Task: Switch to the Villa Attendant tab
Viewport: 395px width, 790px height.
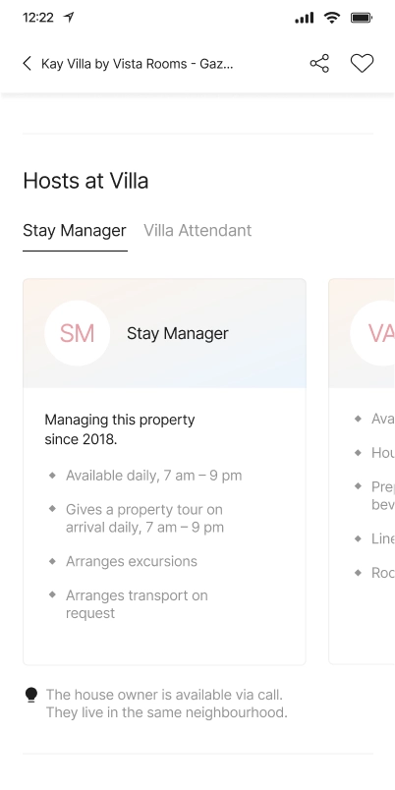Action: click(197, 230)
